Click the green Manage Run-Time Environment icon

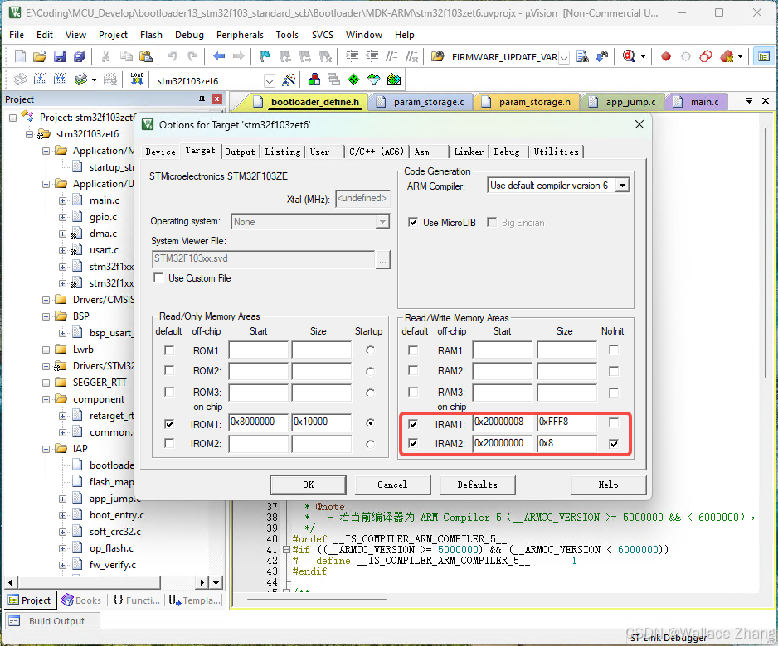click(354, 80)
